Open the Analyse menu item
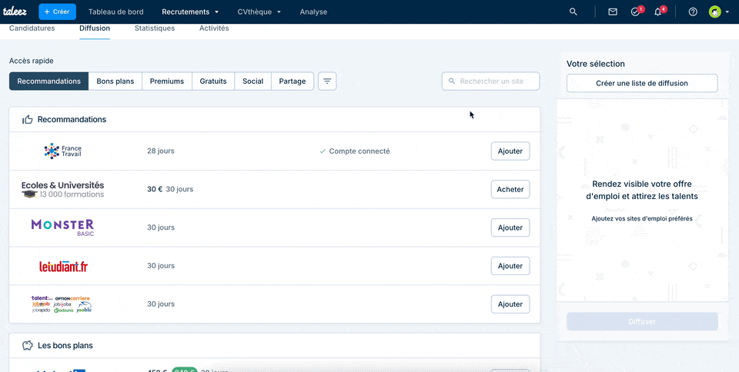This screenshot has height=372, width=739. 313,12
